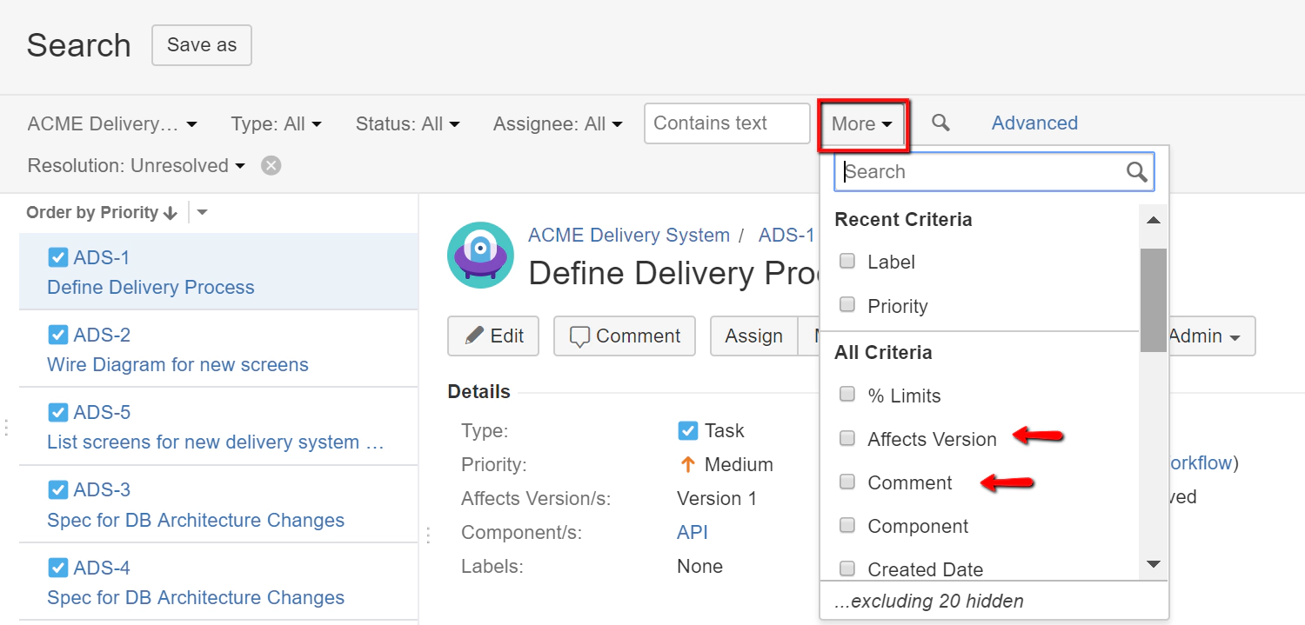Click the task type icon beside ADS-1
1305x625 pixels.
(58, 257)
